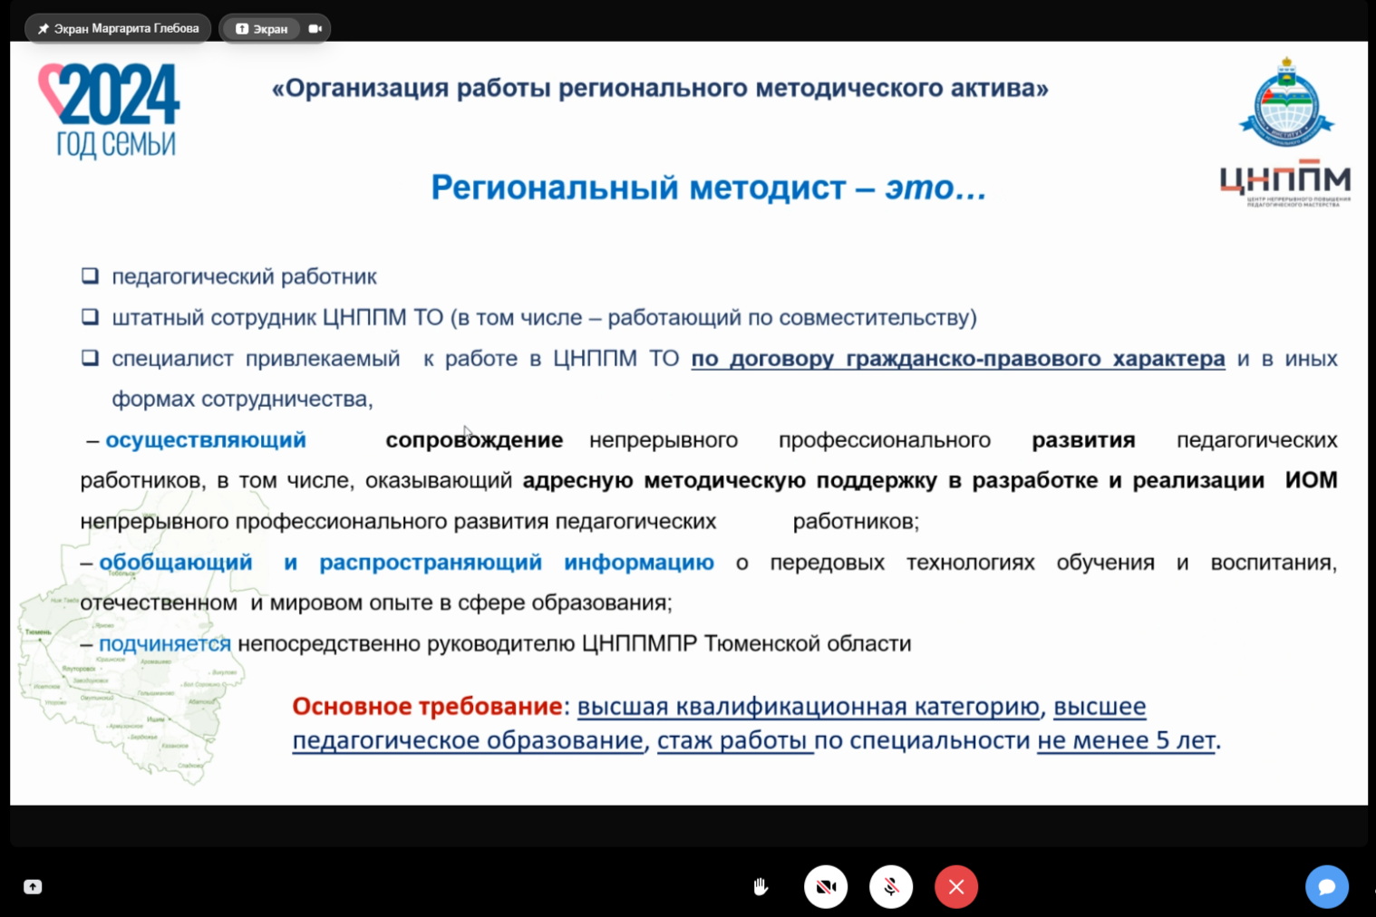Click the share screen icon at bottom left
The image size is (1376, 917).
tap(33, 887)
